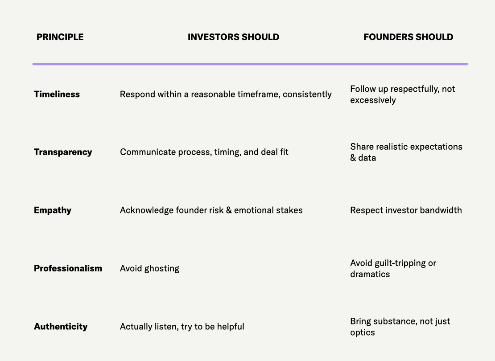Select the Authenticity principle label
This screenshot has width=495, height=361.
(61, 326)
